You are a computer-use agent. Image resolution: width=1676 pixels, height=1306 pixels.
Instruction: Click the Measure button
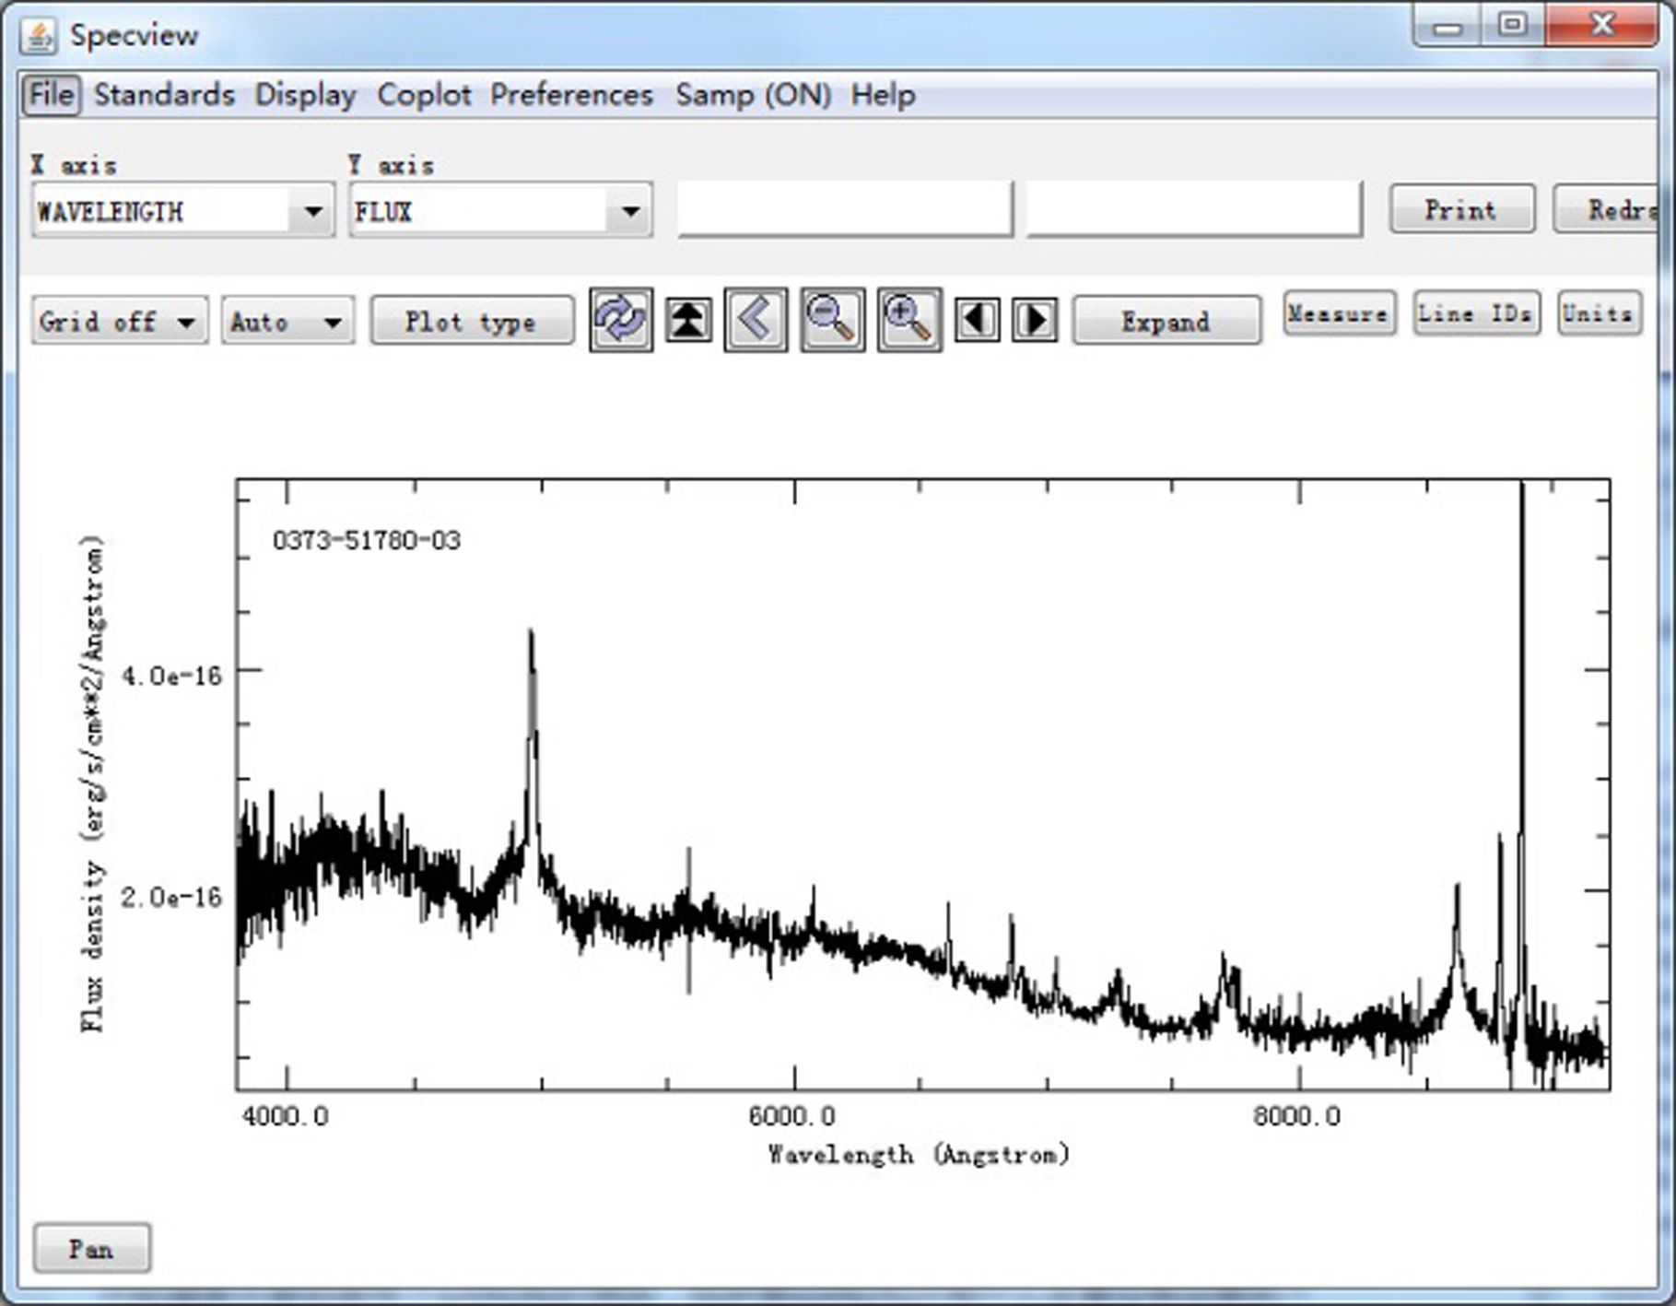point(1338,313)
